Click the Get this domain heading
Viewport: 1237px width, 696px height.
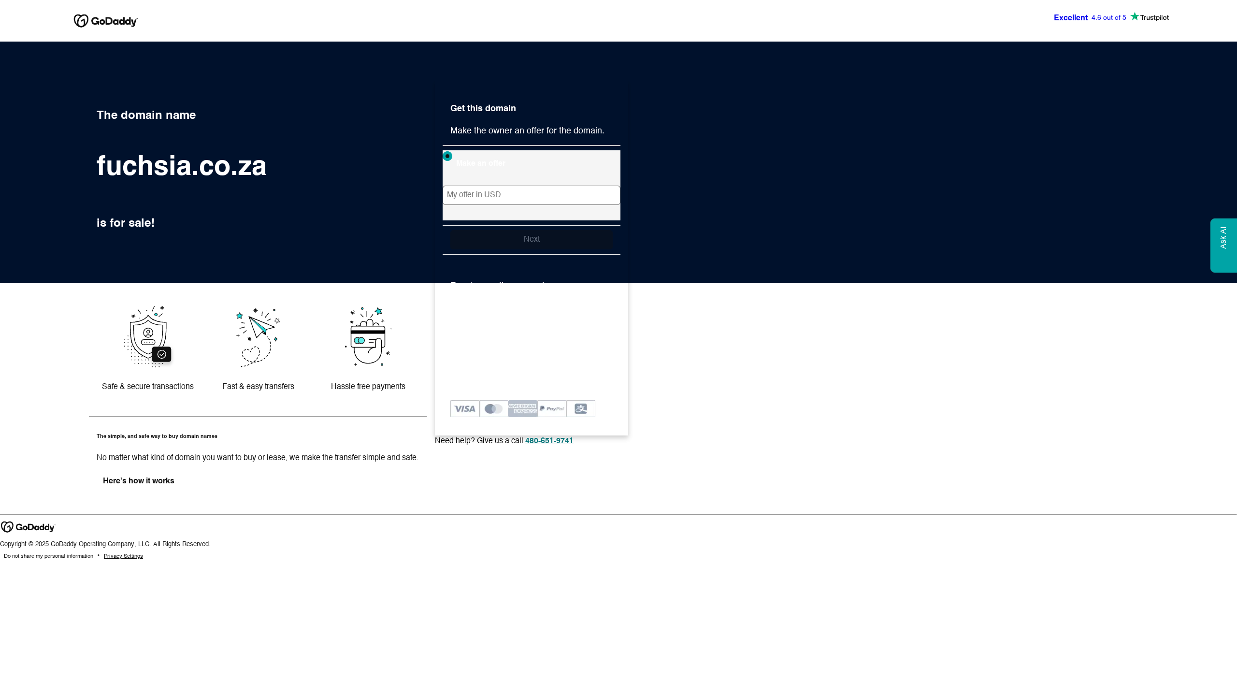click(x=483, y=108)
